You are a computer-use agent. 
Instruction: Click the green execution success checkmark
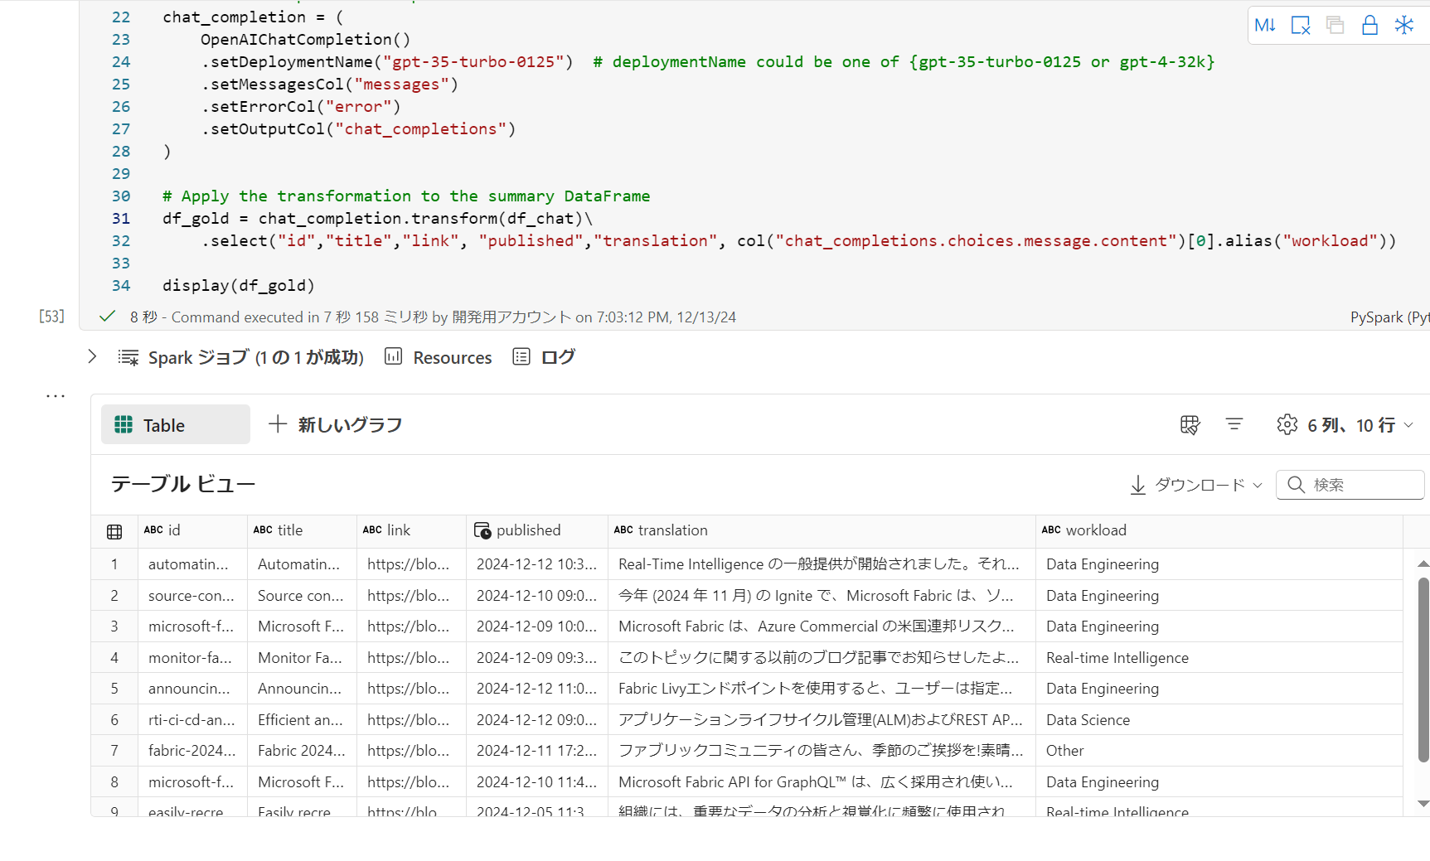107,317
